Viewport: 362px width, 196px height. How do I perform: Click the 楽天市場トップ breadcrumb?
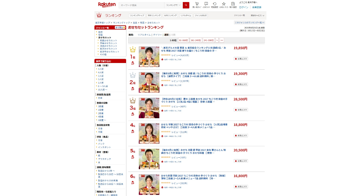103,23
